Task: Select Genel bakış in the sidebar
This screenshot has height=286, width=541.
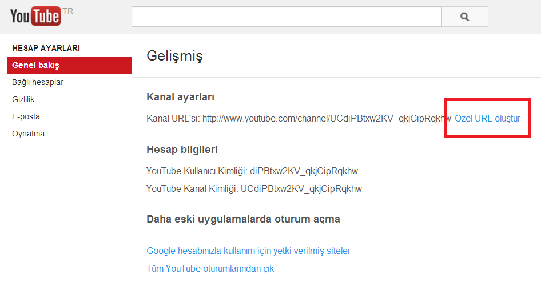Action: coord(35,65)
